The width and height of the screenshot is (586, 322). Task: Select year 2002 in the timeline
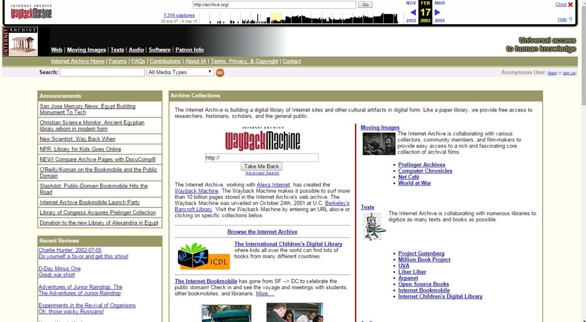411,21
